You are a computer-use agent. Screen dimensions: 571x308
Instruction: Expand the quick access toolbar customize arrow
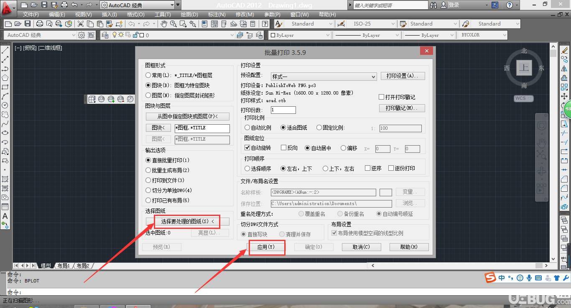[x=178, y=5]
